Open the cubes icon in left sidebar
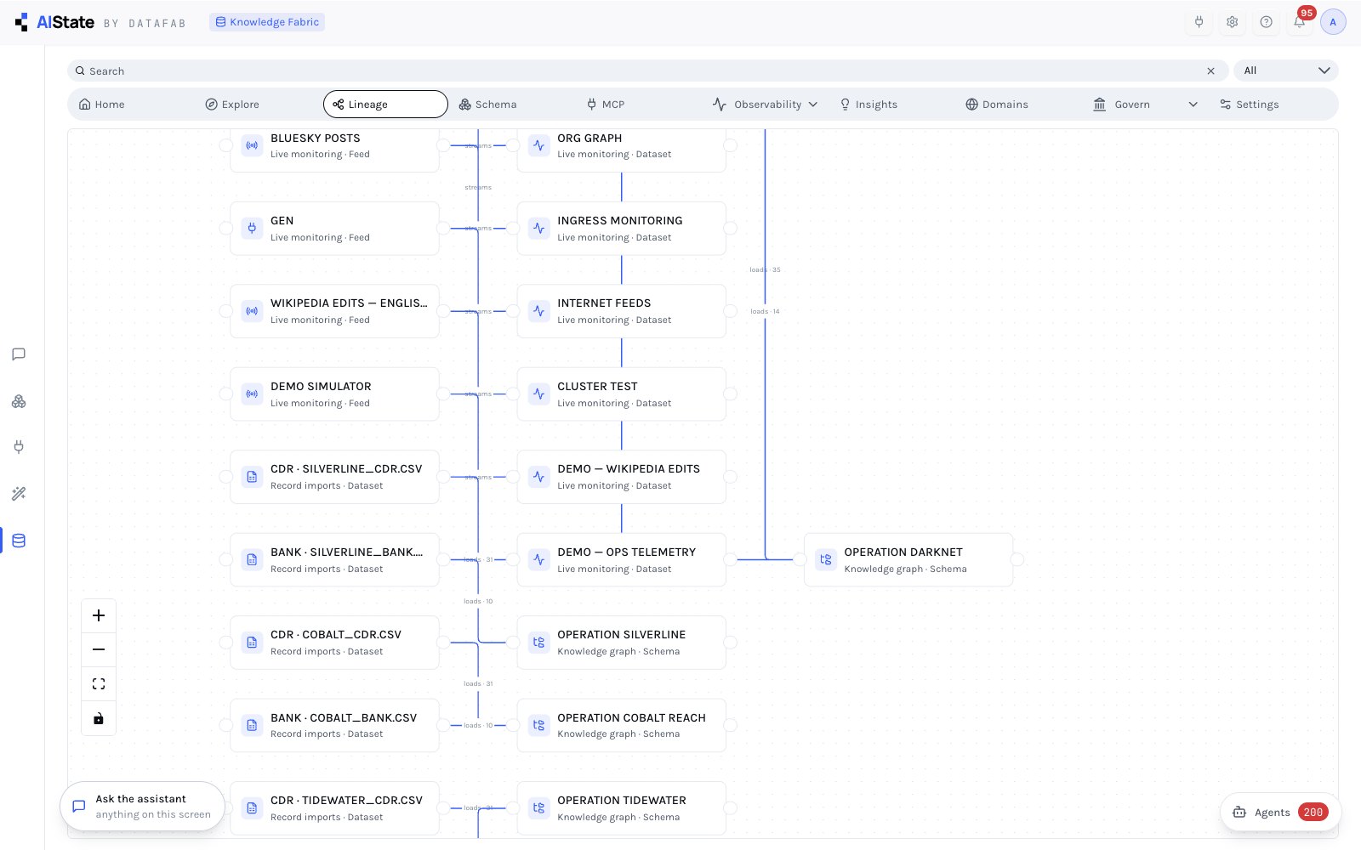This screenshot has height=850, width=1361. point(19,401)
